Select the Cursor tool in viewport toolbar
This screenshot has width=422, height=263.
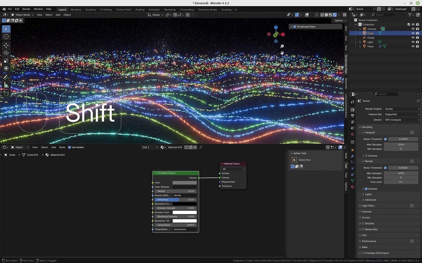pos(6,37)
